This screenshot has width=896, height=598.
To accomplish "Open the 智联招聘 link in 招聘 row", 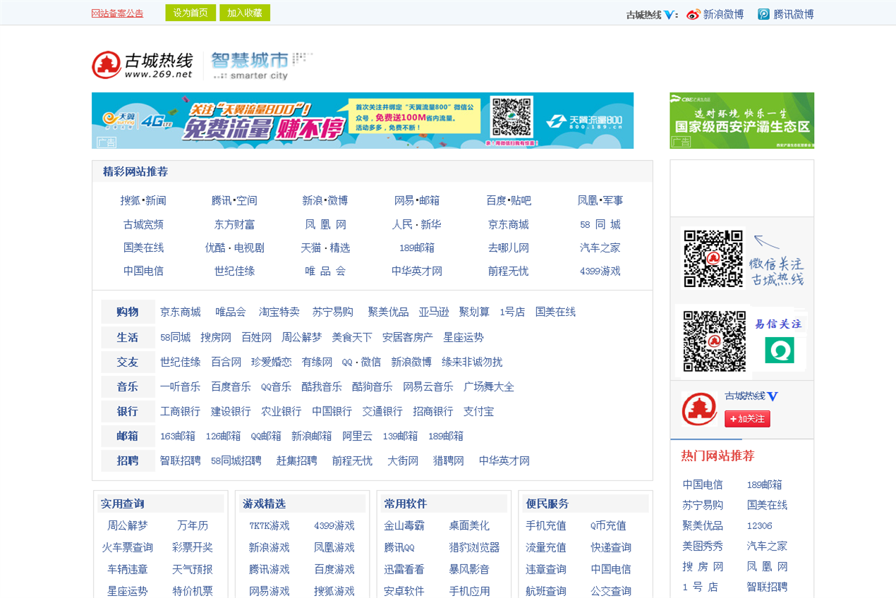I will [181, 461].
